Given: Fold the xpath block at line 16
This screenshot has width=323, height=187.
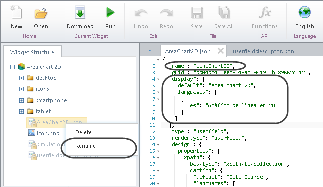Looking at the screenshot, I should 158,158.
